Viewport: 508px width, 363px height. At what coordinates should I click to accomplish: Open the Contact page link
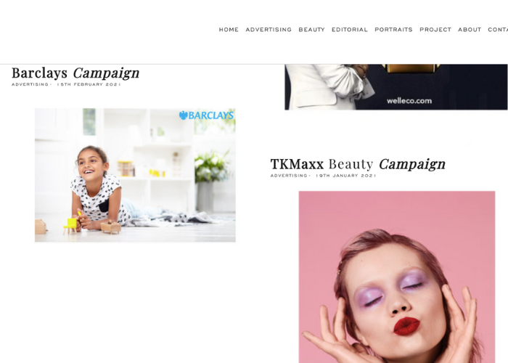pos(498,30)
